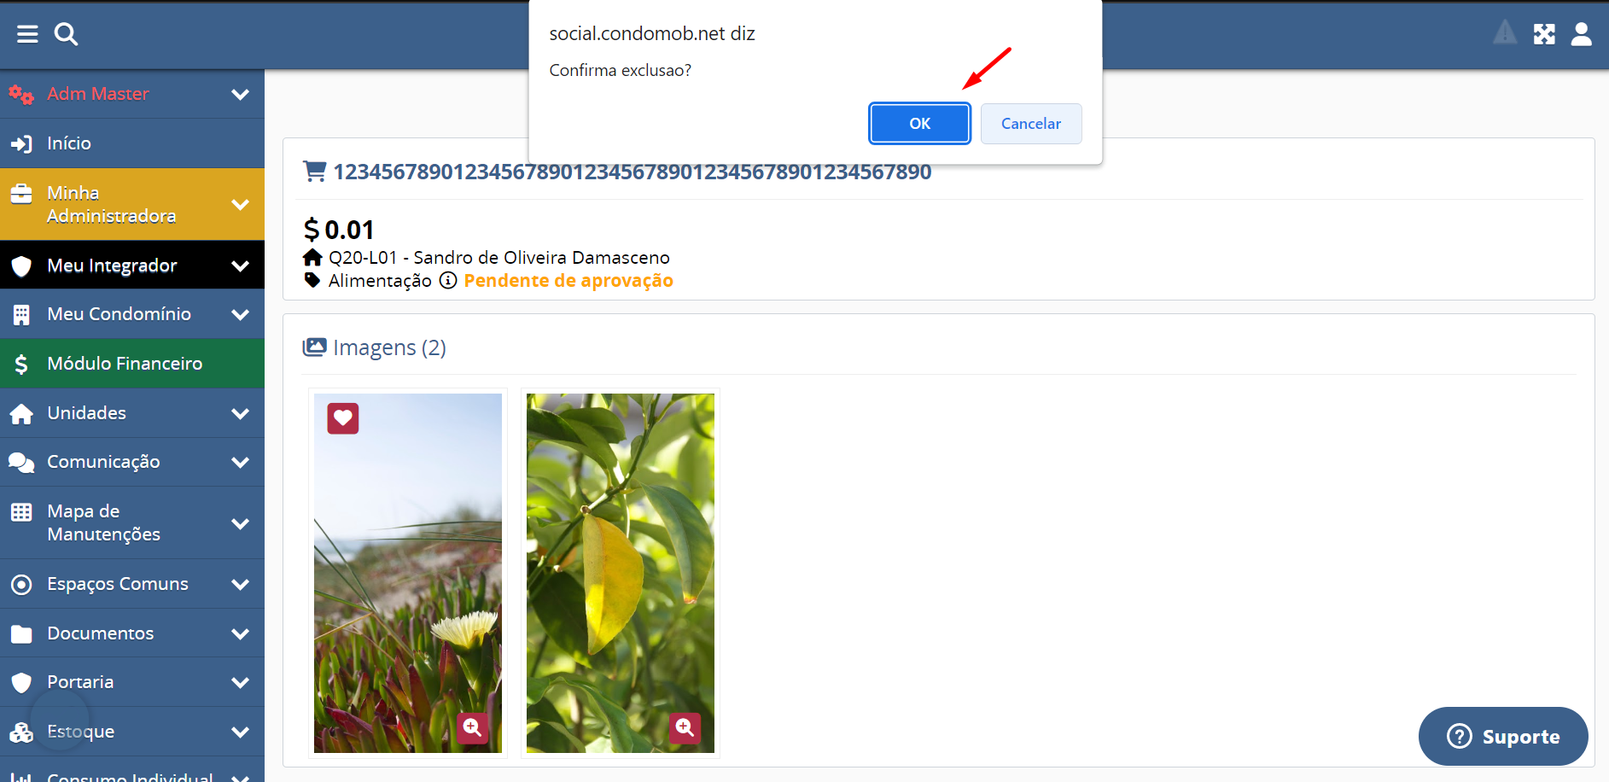Click Cancelar in the confirmation dialog
Screen dimensions: 1609x782
1031,124
